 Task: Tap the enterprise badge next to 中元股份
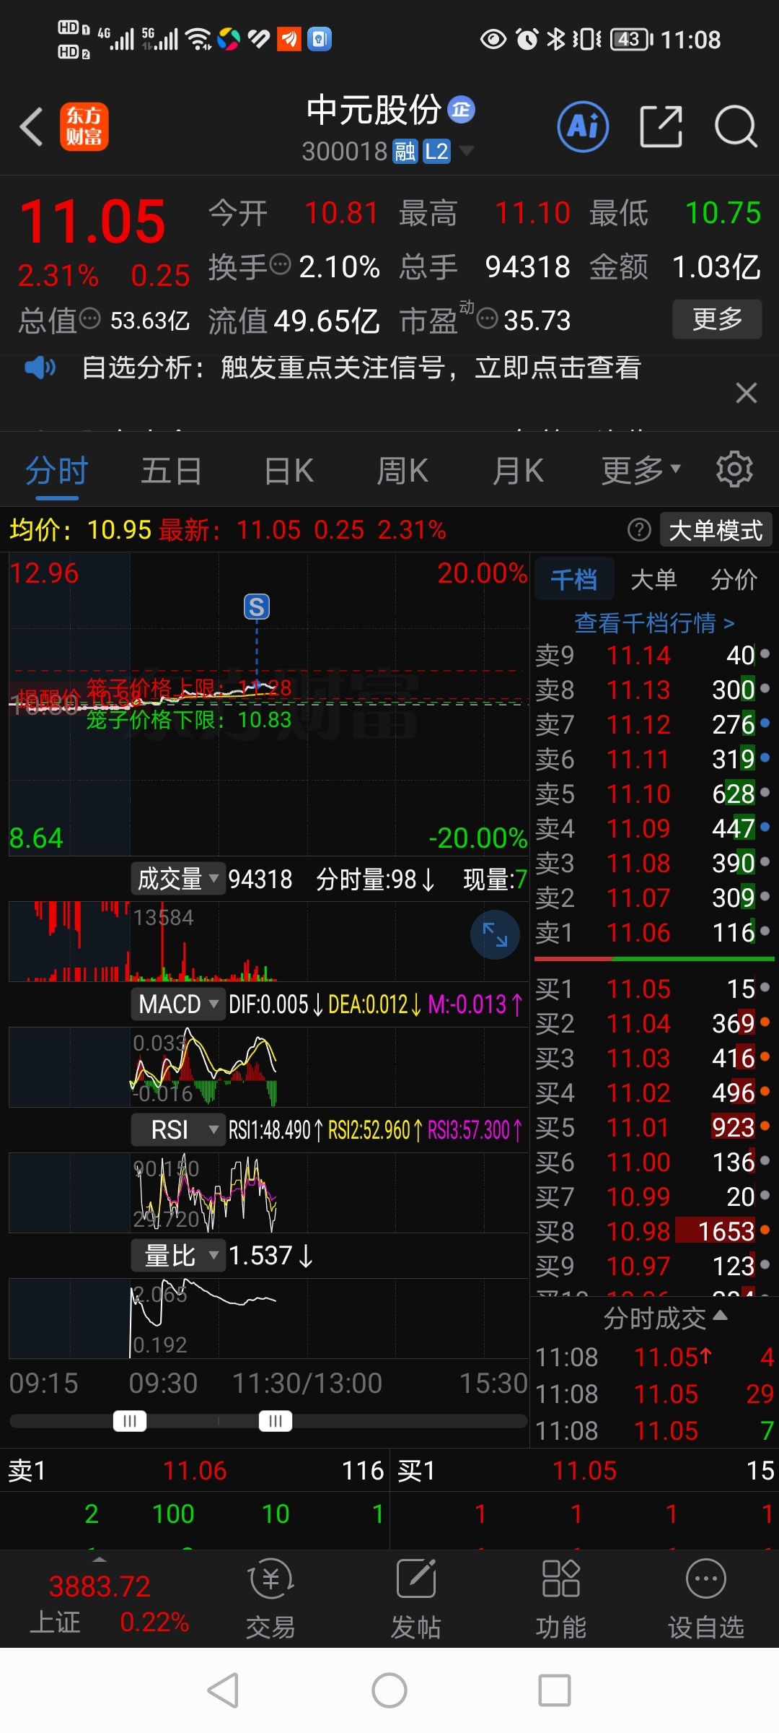tap(461, 110)
